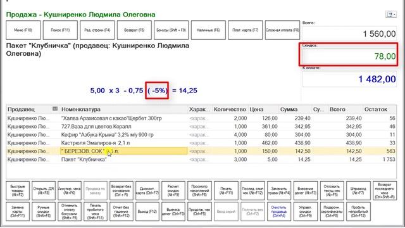Click Открыть ДЯ (Alt+F8)
The image size is (405, 228).
pos(44,191)
